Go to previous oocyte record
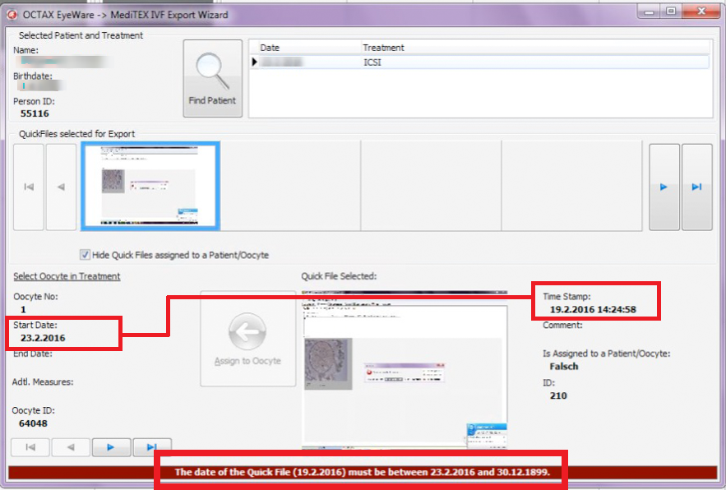Screen dimensions: 726x490 point(71,447)
